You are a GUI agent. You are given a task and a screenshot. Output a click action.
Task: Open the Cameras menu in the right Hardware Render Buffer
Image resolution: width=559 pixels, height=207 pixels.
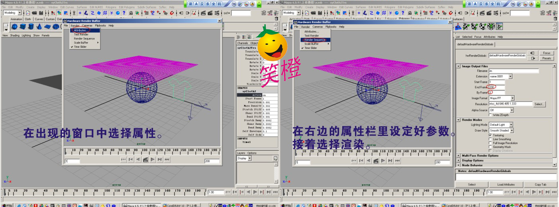coord(318,27)
